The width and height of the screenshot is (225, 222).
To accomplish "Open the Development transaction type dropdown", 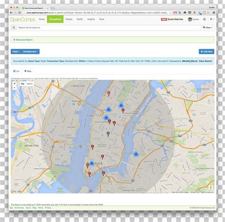I will coord(30,51).
